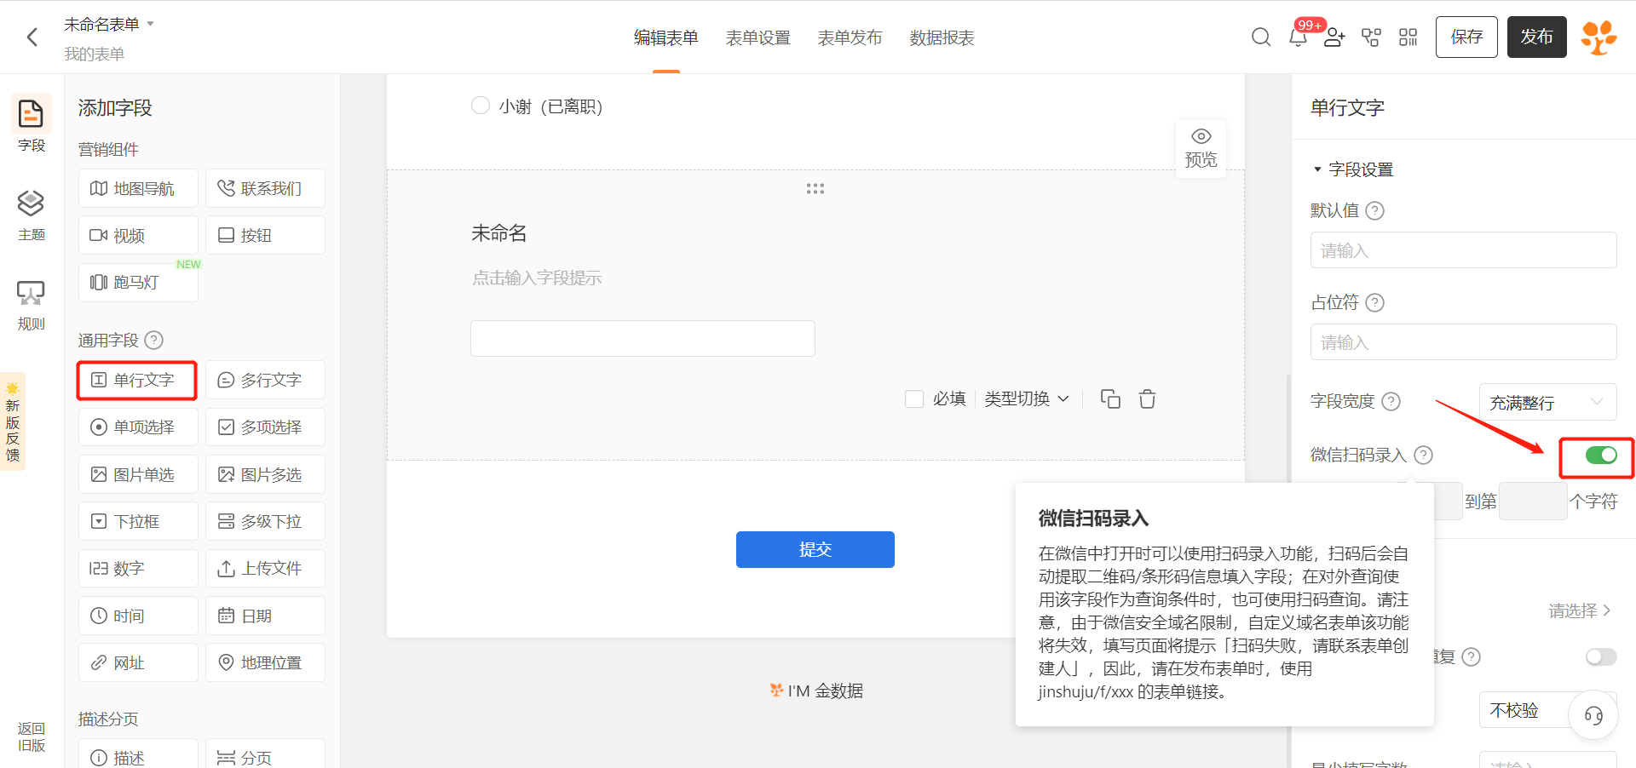
Task: Add a 跑马灯 marquee component
Action: (138, 282)
